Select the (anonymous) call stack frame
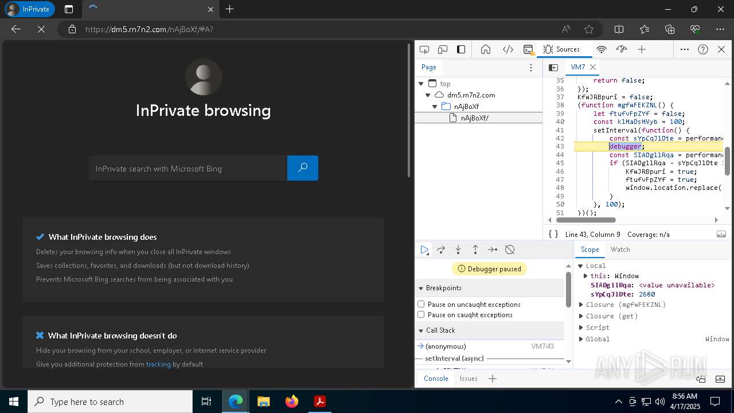The width and height of the screenshot is (734, 413). 489,346
